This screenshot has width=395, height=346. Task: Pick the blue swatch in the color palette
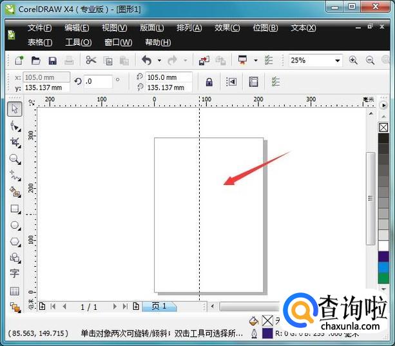pyautogui.click(x=383, y=267)
